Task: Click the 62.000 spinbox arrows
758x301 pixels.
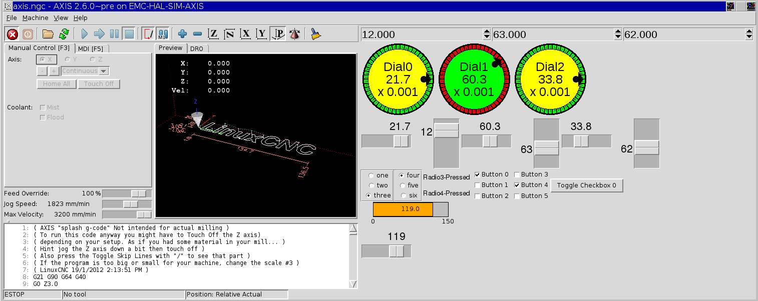Action: (749, 34)
